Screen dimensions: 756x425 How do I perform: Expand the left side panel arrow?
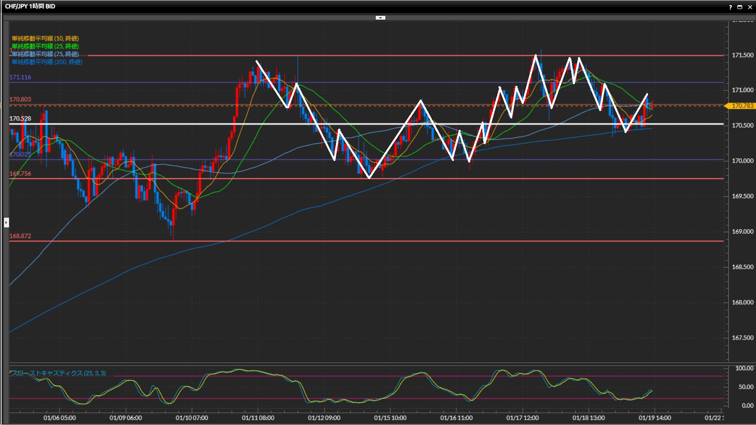click(x=6, y=223)
